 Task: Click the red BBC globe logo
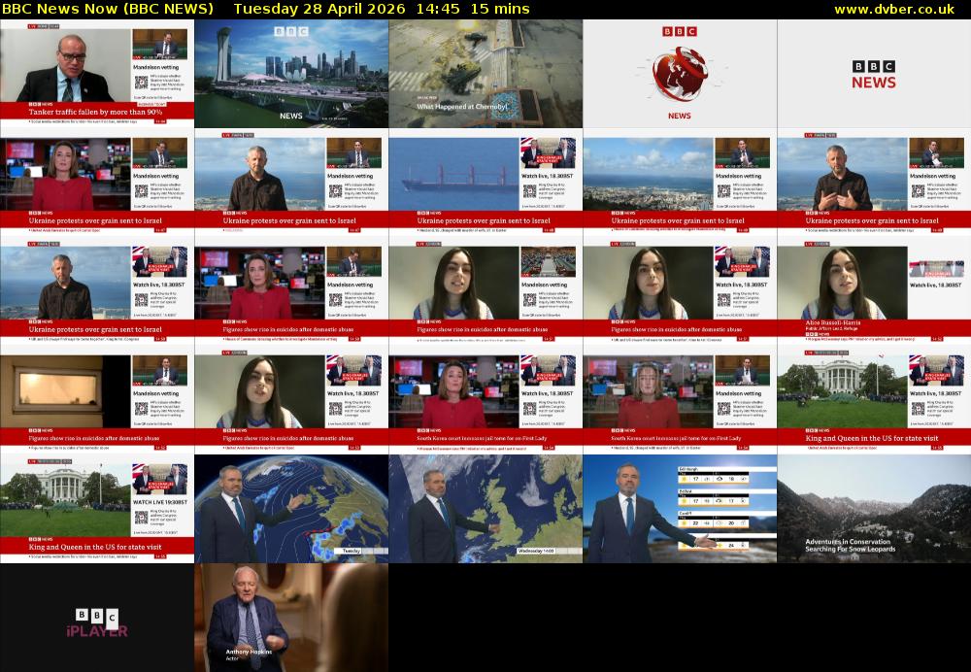(x=680, y=73)
